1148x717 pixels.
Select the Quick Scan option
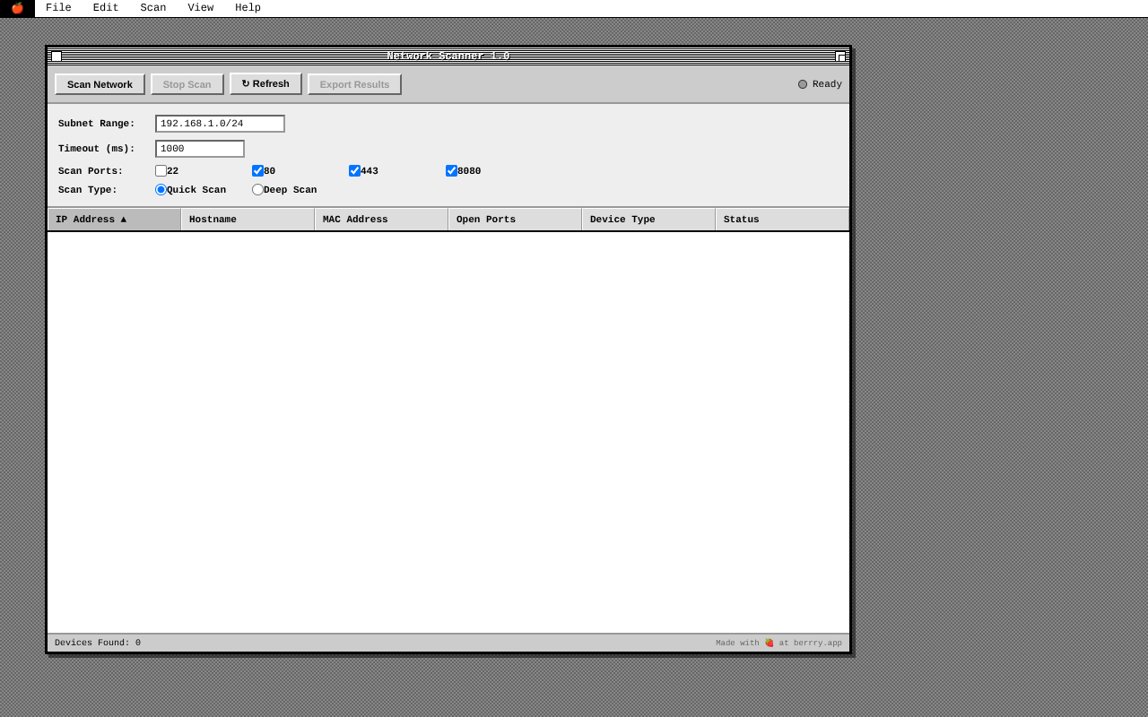tap(160, 189)
